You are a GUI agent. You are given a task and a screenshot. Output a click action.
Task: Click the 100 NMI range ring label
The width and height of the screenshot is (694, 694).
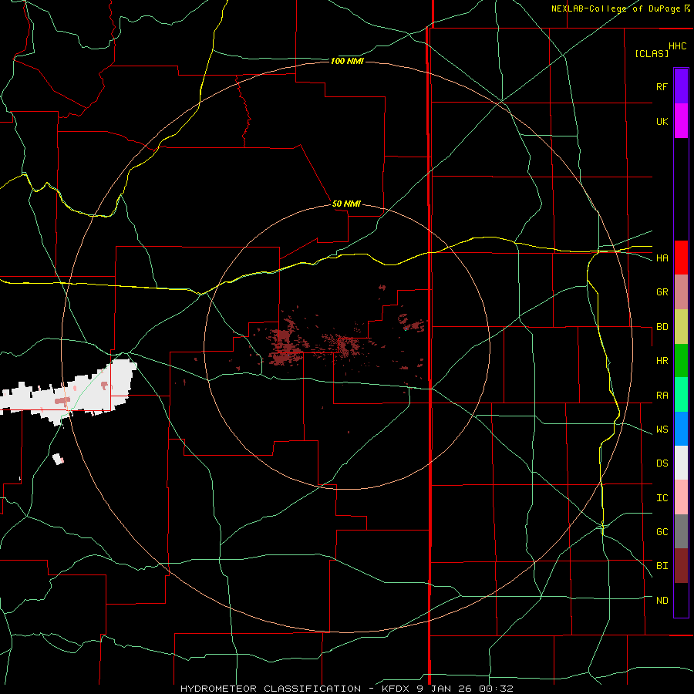point(347,61)
